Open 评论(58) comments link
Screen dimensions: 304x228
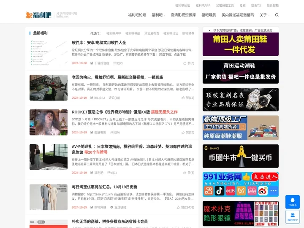coord(114,98)
